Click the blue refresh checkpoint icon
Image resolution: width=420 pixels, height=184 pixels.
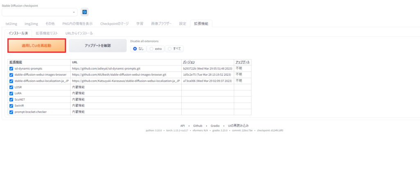[x=84, y=12]
